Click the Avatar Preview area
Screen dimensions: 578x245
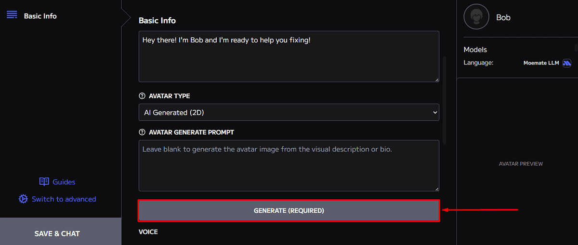coord(521,164)
